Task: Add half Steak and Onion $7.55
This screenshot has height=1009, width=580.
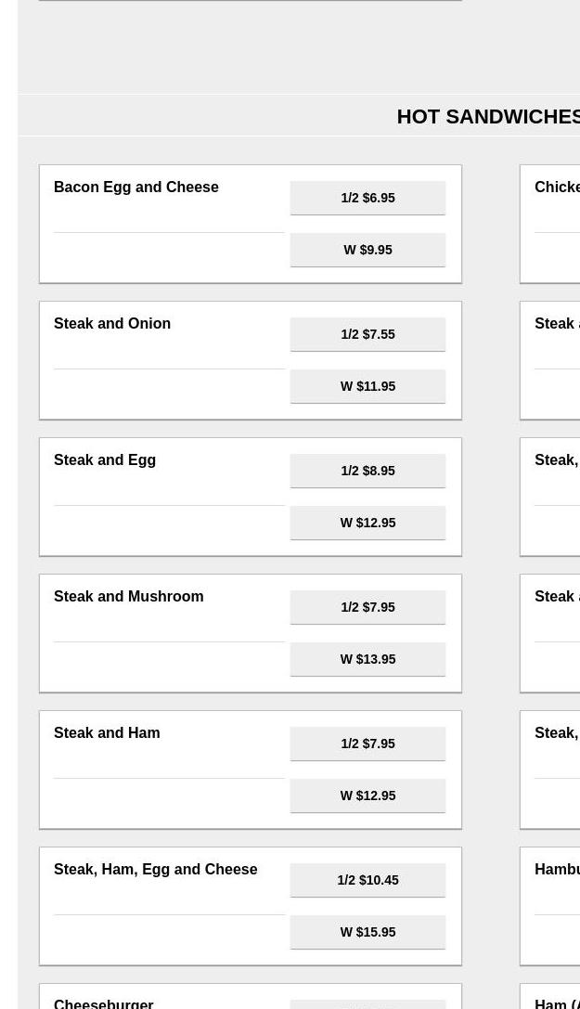Action: (367, 334)
